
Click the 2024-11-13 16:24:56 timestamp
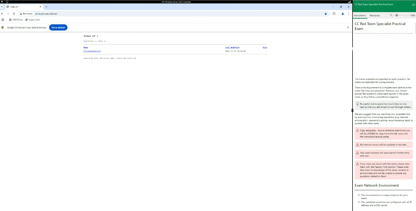click(x=235, y=51)
